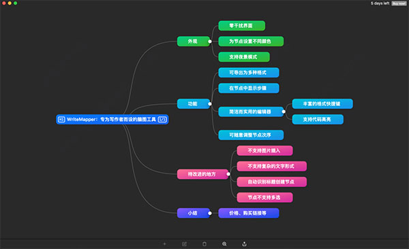Select the green 外观 node
This screenshot has height=249, width=409.
pos(193,41)
